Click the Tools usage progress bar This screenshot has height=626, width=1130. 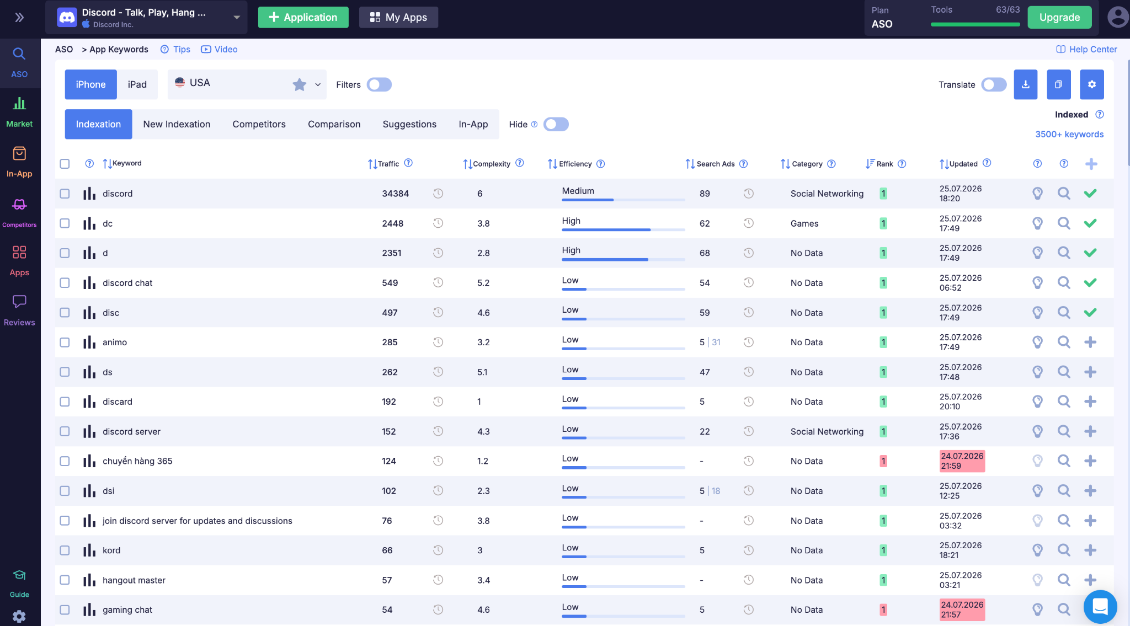click(x=975, y=24)
